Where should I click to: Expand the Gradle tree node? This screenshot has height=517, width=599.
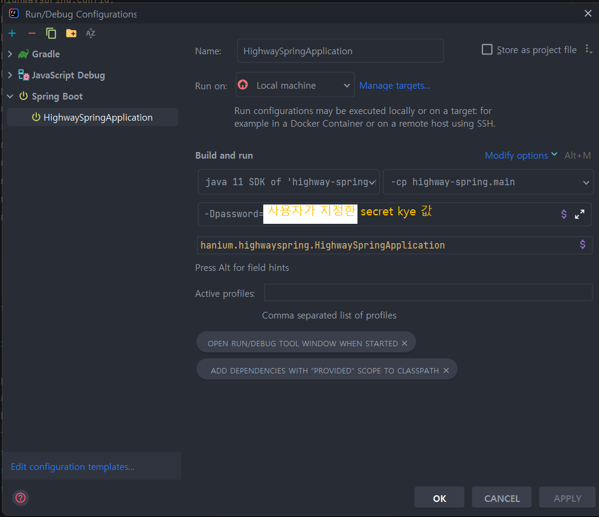tap(10, 54)
